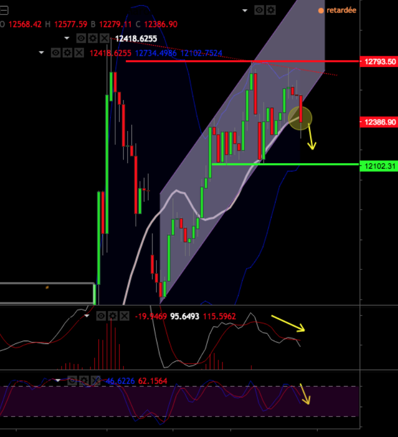Open Bollinger Bands indicator settings gear
398x437 pixels.
[x=68, y=53]
